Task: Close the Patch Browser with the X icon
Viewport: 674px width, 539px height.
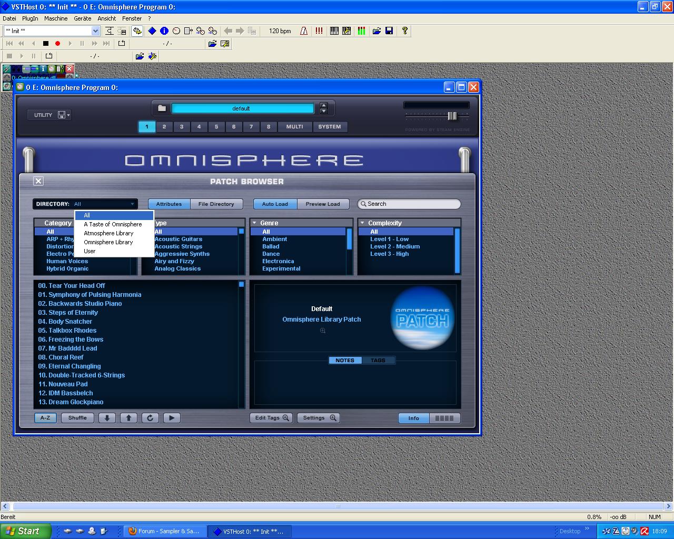Action: coord(38,181)
